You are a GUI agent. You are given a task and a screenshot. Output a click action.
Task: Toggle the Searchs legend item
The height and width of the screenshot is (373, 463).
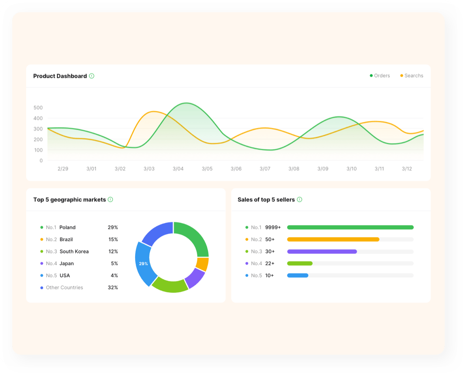412,76
